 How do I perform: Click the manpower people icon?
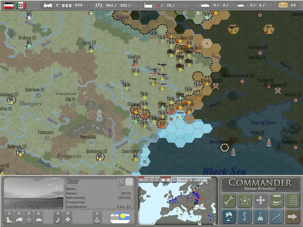pyautogui.click(x=99, y=5)
